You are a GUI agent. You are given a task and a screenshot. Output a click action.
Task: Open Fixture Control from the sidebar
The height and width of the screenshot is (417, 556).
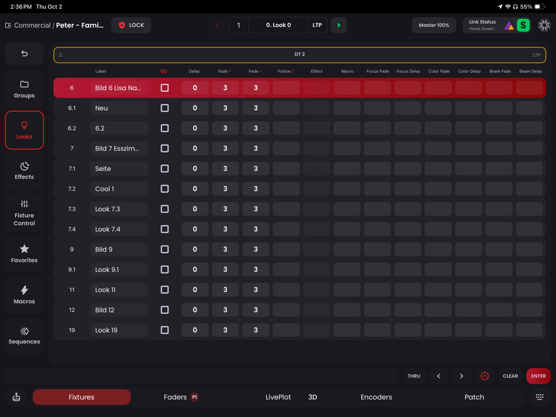pyautogui.click(x=24, y=212)
